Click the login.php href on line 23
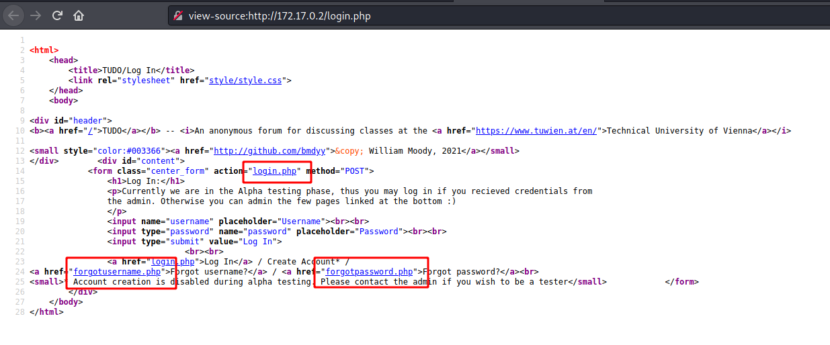This screenshot has width=830, height=345. coord(173,261)
